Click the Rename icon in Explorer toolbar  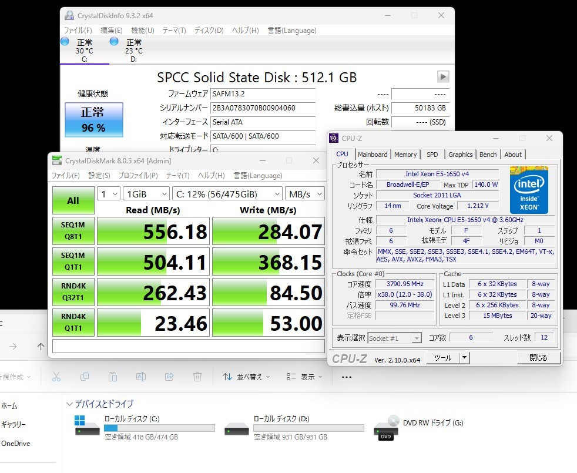(141, 377)
